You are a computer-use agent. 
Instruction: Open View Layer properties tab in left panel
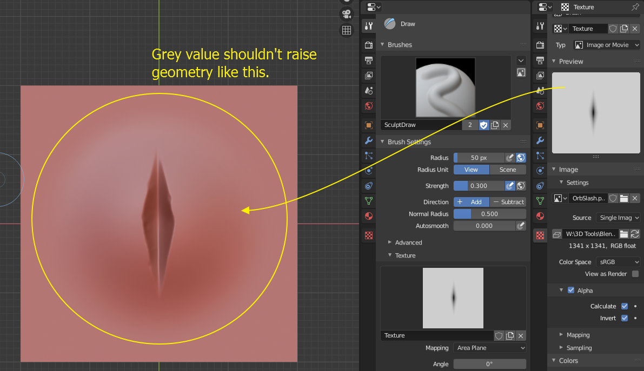pyautogui.click(x=369, y=76)
